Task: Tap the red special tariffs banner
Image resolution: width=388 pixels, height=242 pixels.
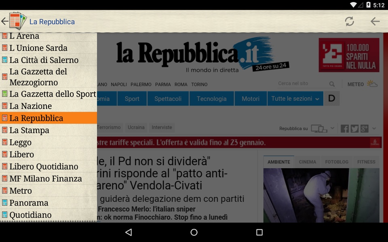Action: [239, 142]
